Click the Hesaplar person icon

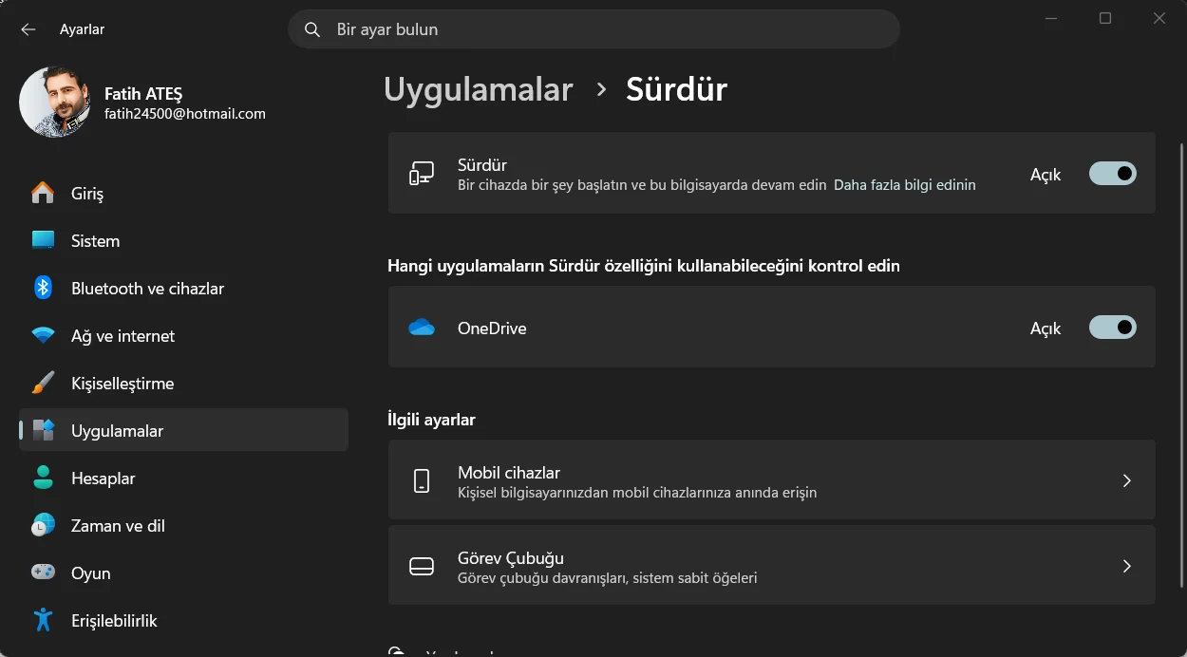(x=43, y=478)
